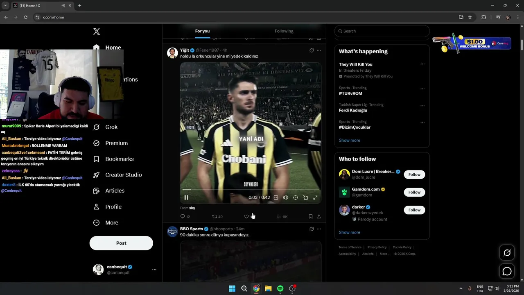
Task: Like Yiğit's post
Action: [246, 216]
